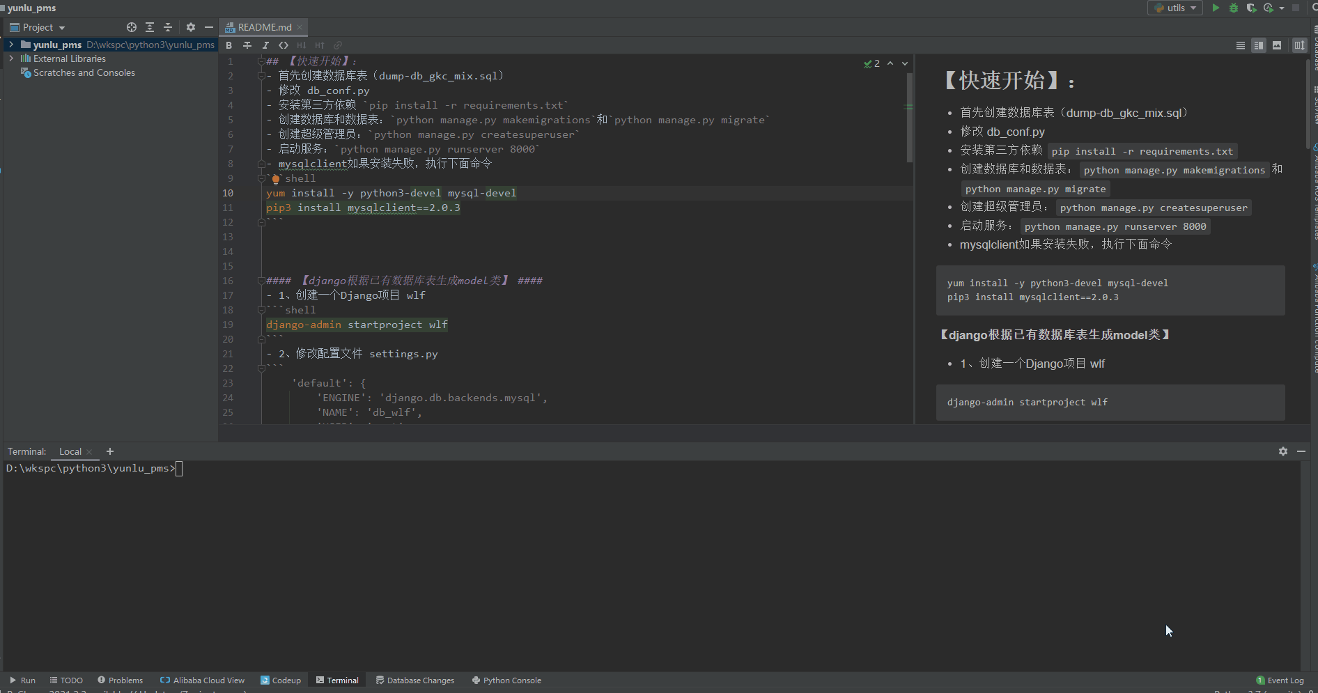This screenshot has width=1318, height=693.
Task: Open the Python Console
Action: pyautogui.click(x=506, y=680)
